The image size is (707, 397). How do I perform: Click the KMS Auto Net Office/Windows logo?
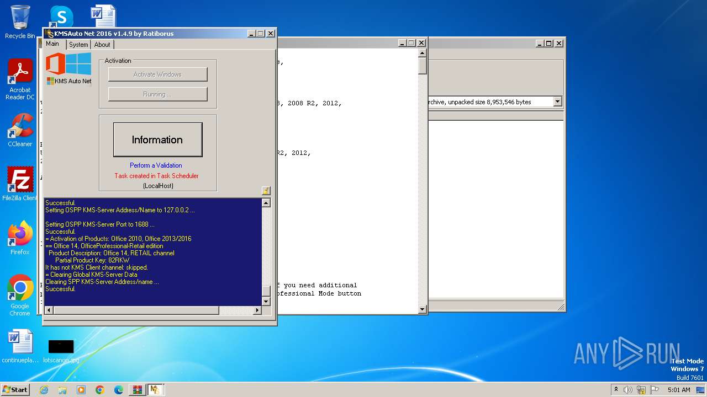(69, 68)
